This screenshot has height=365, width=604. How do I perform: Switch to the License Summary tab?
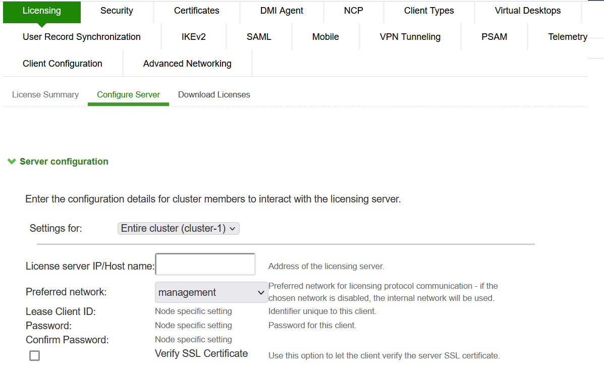point(45,95)
